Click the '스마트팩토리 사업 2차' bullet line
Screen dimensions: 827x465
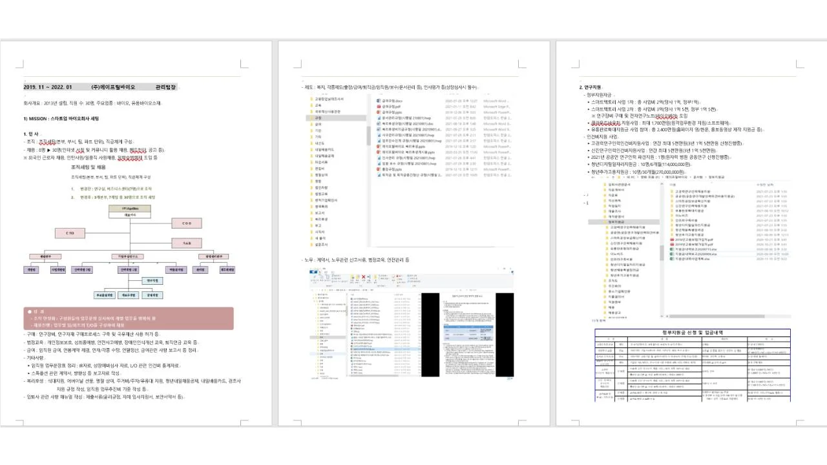click(x=651, y=108)
